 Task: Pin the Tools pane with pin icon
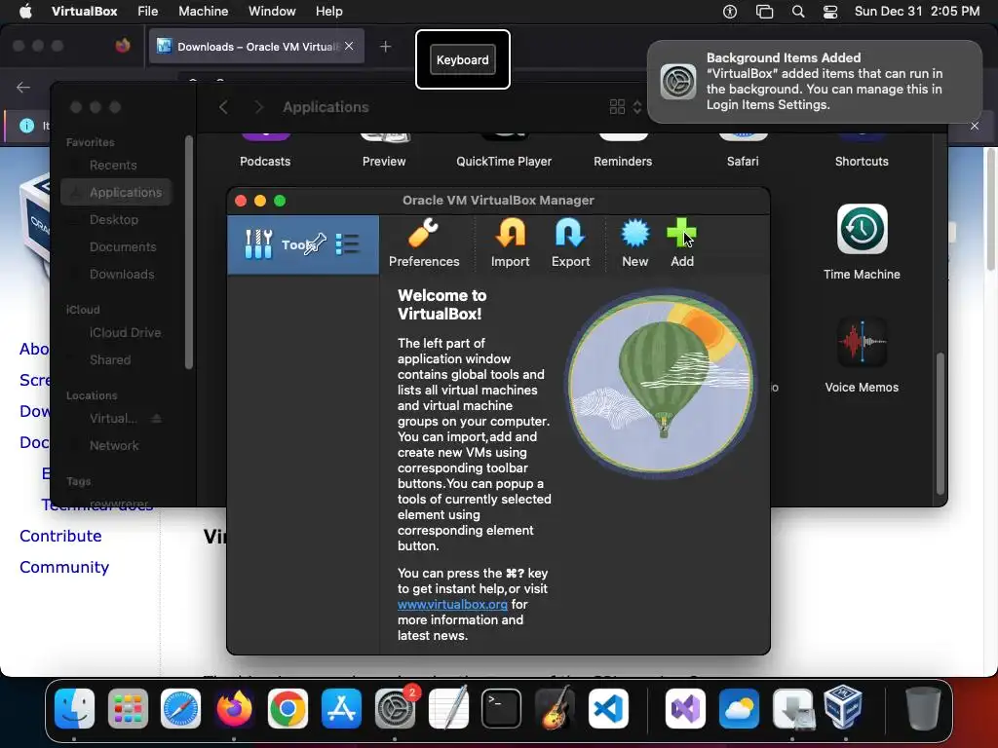315,243
